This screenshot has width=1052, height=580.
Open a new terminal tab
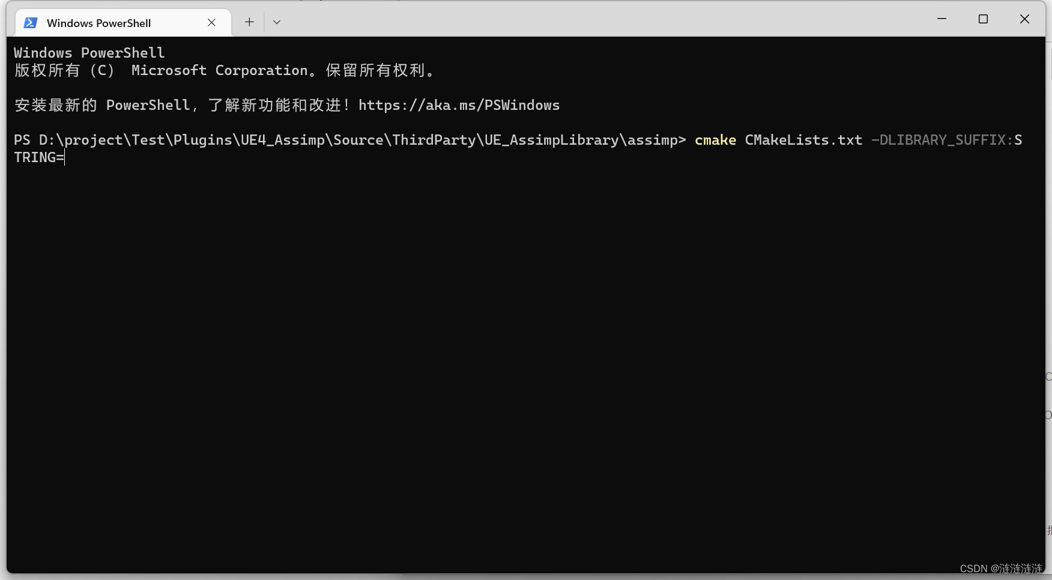pos(249,22)
